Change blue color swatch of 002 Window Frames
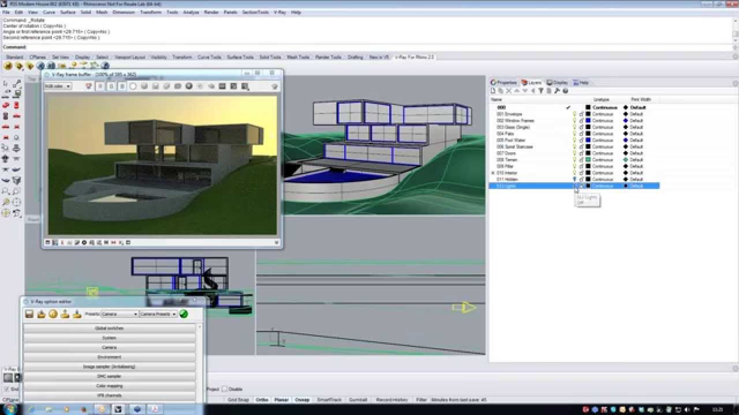The image size is (739, 415). (x=588, y=120)
